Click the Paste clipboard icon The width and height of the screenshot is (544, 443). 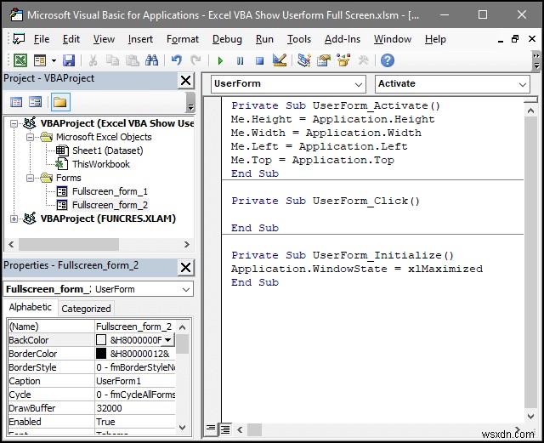(133, 60)
